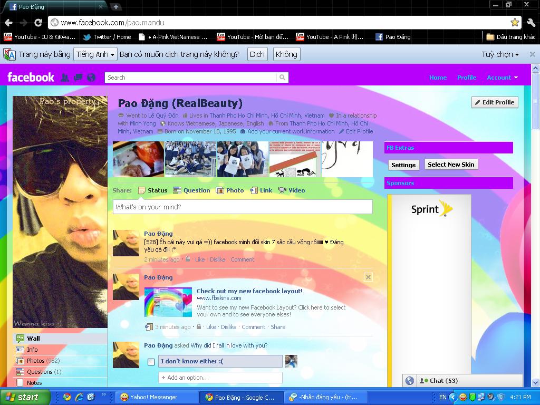Open Photos (982) in sidebar
Image resolution: width=540 pixels, height=405 pixels.
click(60, 361)
